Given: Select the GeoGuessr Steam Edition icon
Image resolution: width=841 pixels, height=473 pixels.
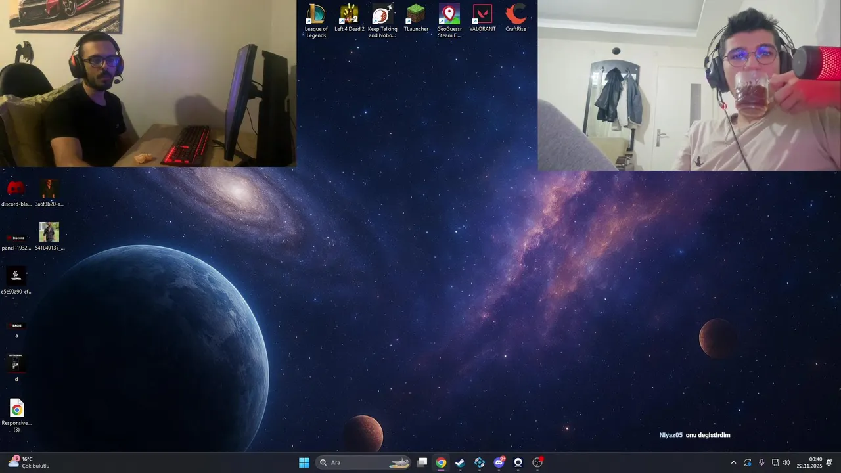Looking at the screenshot, I should [x=449, y=21].
